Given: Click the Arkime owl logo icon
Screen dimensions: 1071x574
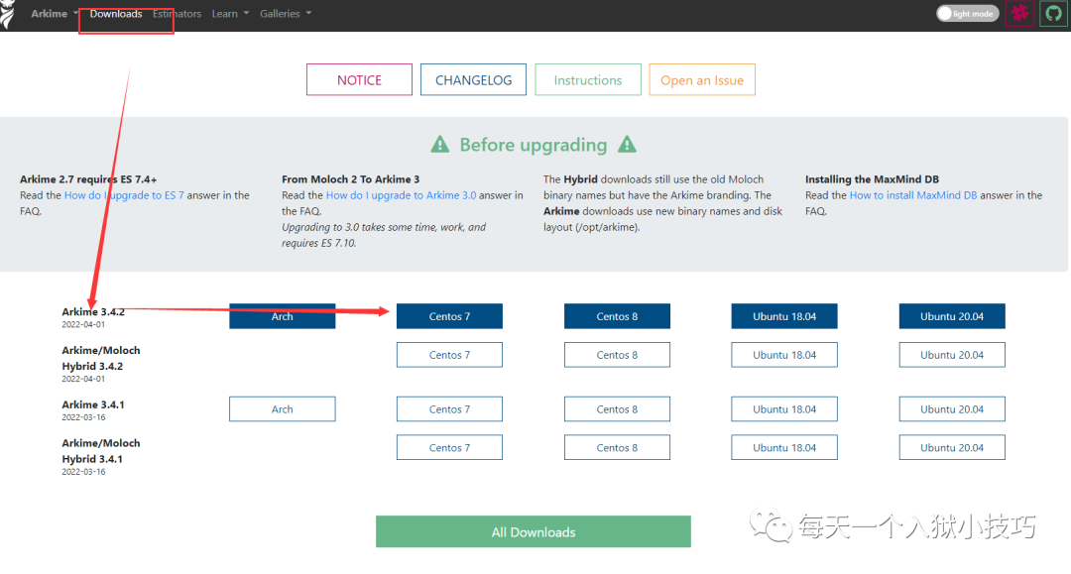Looking at the screenshot, I should (8, 14).
